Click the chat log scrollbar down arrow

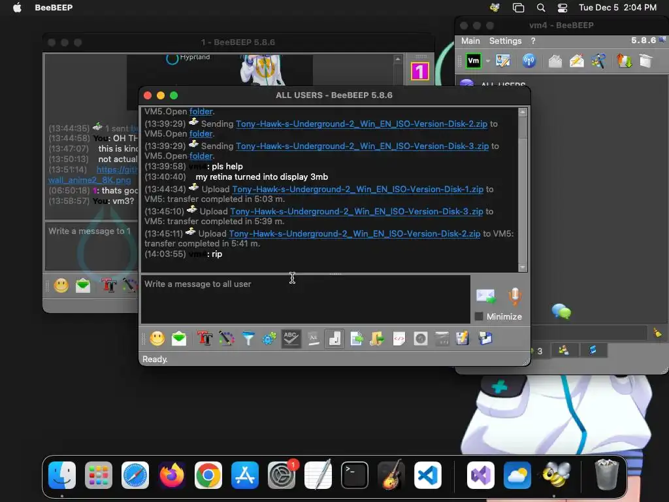pos(523,267)
